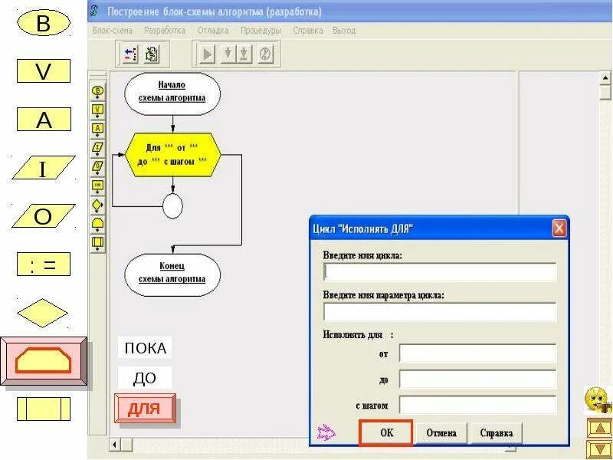Viewport: 613px width, 460px height.
Task: Select the small A block tool in vertical toolbar
Action: [x=98, y=130]
